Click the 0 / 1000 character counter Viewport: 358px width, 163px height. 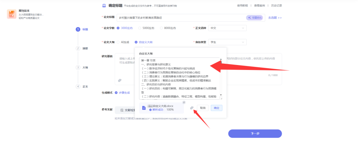coord(273,75)
